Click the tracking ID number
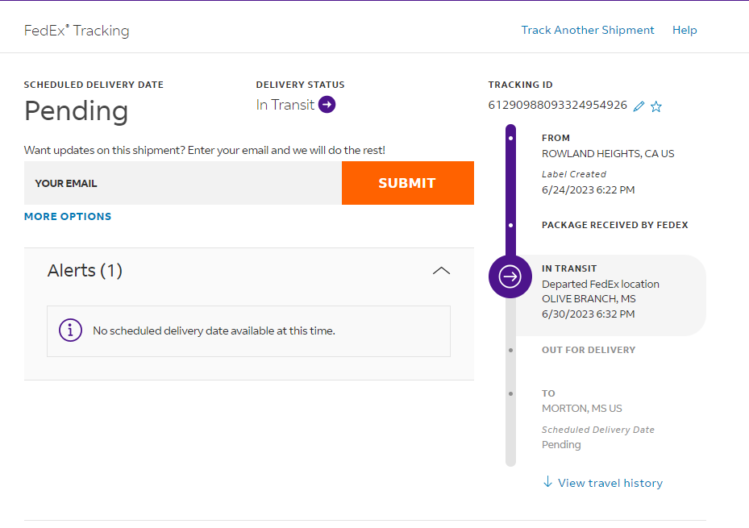749x528 pixels. point(557,105)
